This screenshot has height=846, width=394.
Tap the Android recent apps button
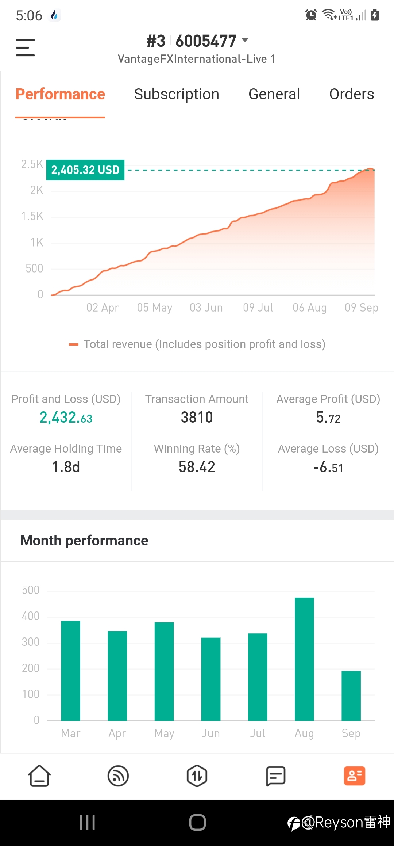88,823
